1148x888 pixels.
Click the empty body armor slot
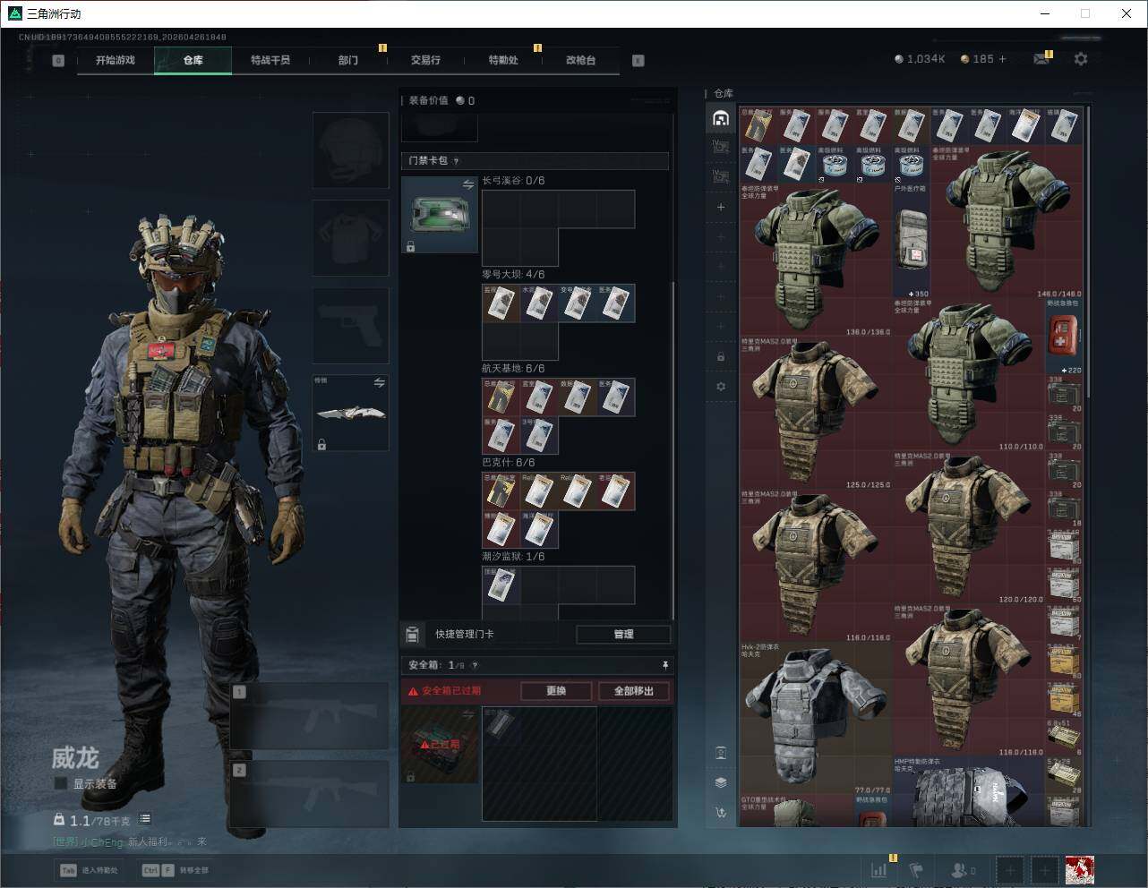(x=350, y=237)
